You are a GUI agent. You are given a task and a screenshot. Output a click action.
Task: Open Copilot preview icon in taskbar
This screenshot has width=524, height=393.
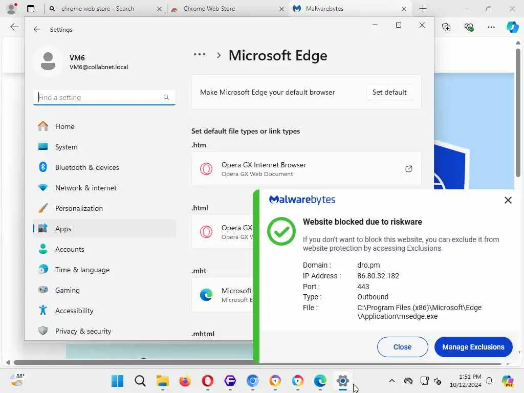coord(508,381)
